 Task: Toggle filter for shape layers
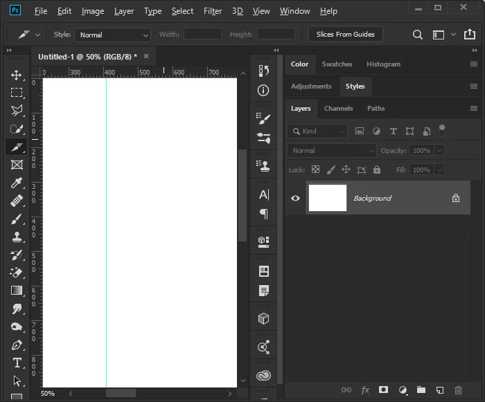[410, 131]
